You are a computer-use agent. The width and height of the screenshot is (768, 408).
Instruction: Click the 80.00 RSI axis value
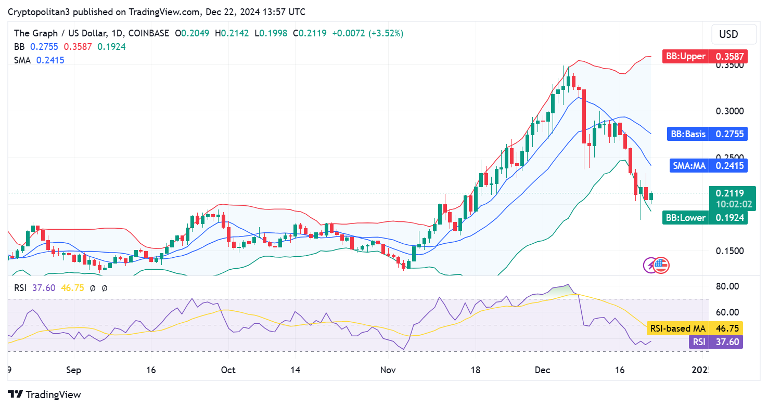coord(728,286)
